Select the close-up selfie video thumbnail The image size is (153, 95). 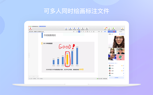click(112, 57)
